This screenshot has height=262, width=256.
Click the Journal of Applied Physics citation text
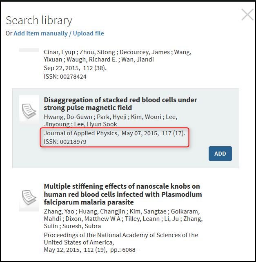click(x=80, y=133)
